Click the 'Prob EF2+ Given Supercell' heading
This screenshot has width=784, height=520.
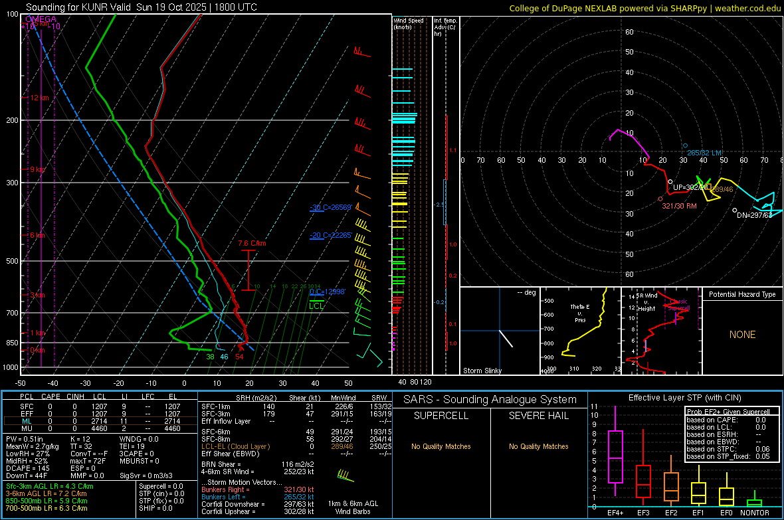[728, 412]
